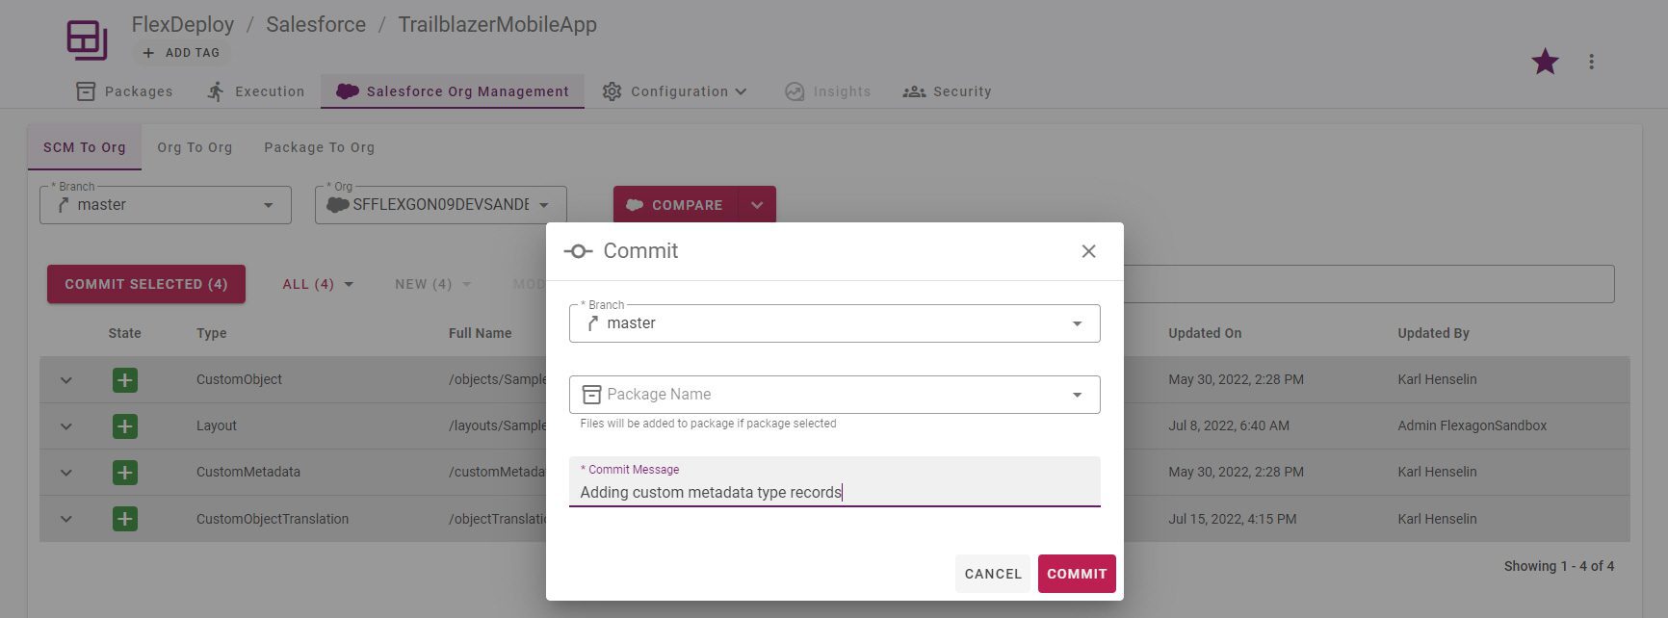Toggle the favorite star icon

coord(1545,62)
